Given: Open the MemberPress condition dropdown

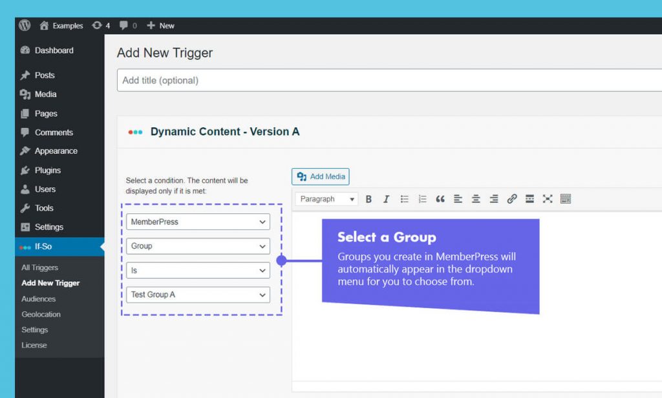Looking at the screenshot, I should pyautogui.click(x=198, y=222).
